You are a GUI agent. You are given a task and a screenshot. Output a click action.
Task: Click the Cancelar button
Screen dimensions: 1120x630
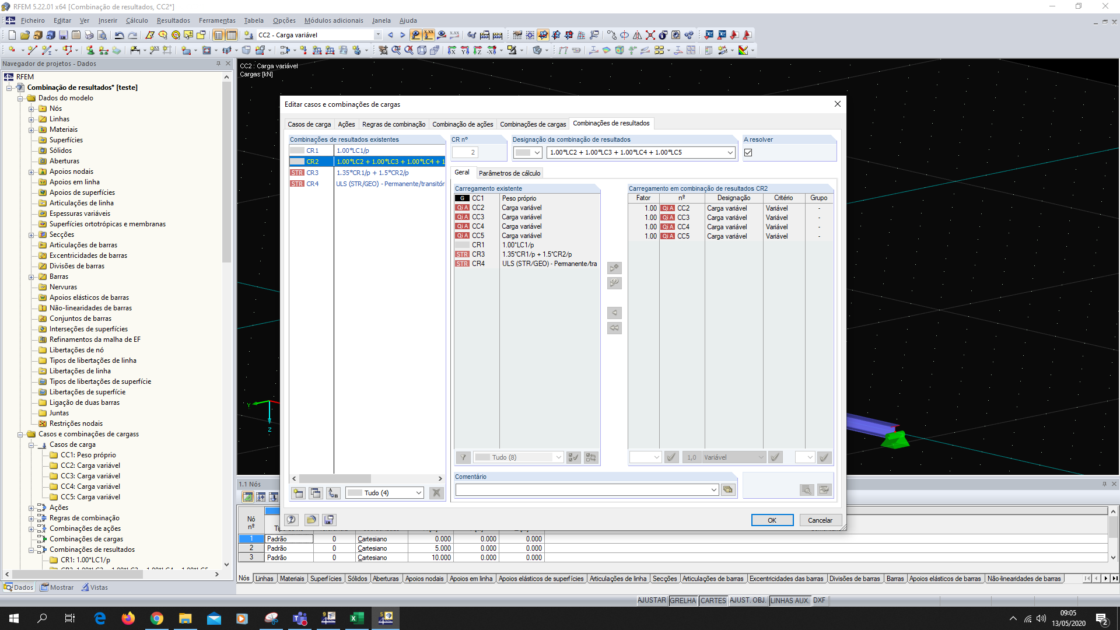tap(820, 520)
